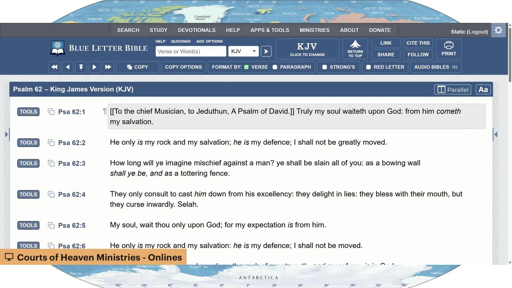
Task: Click the Psa 62:4 verse reference link
Action: click(x=72, y=194)
